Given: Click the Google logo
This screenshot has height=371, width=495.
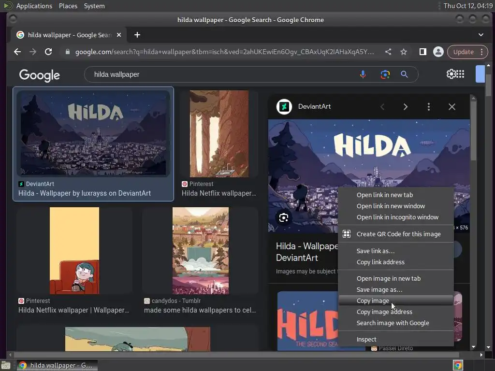Looking at the screenshot, I should click(40, 75).
